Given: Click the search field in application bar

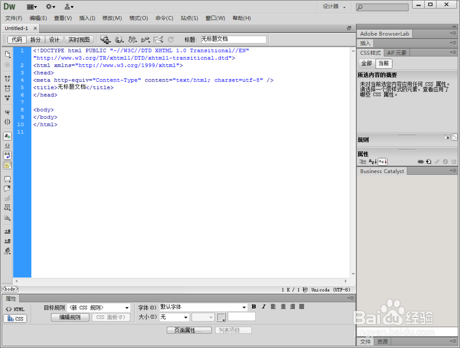Looking at the screenshot, I should [382, 7].
